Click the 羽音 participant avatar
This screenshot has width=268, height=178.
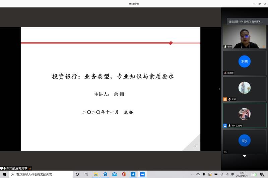click(x=245, y=61)
